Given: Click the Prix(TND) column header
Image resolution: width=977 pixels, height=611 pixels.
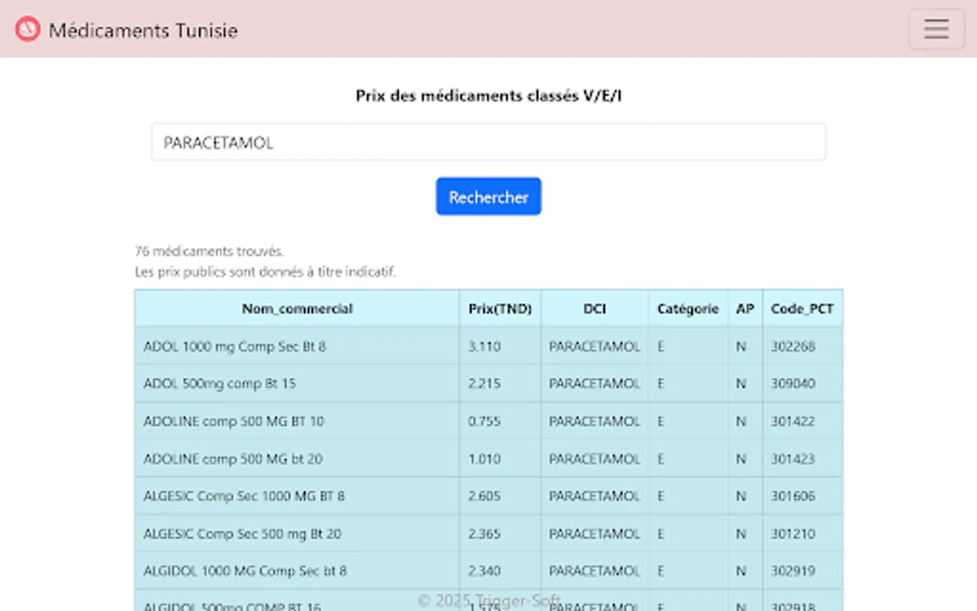Looking at the screenshot, I should [500, 308].
